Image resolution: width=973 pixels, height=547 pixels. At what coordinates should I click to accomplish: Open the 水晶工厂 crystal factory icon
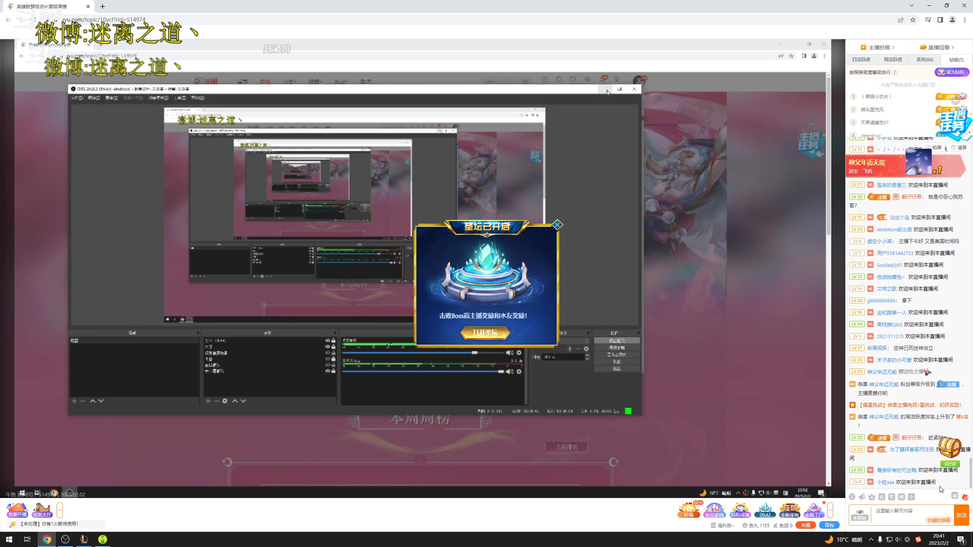[x=814, y=510]
